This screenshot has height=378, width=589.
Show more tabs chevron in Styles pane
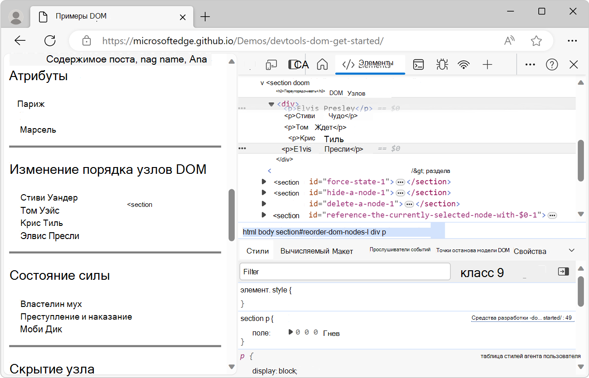571,250
